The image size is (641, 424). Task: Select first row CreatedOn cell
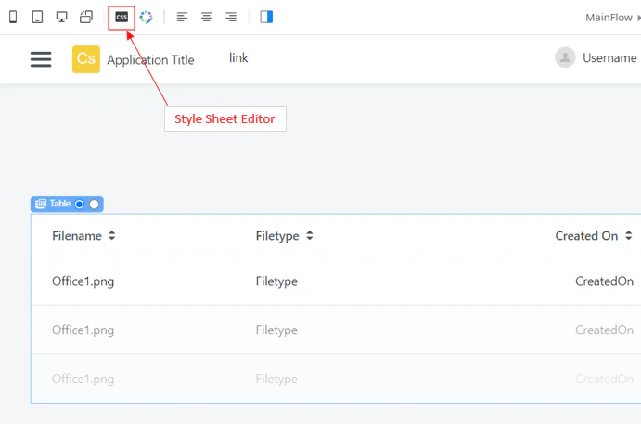[x=604, y=281]
